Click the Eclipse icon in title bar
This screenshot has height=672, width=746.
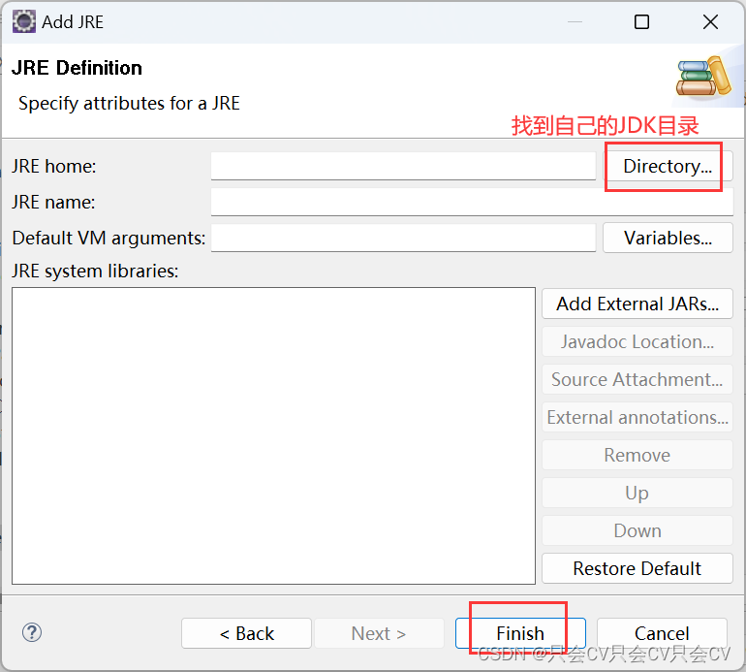point(24,22)
